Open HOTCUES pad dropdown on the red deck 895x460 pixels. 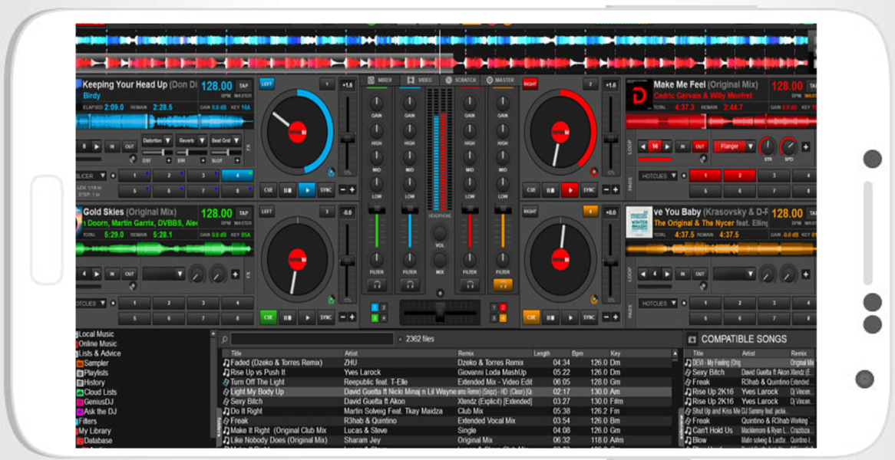tap(658, 176)
